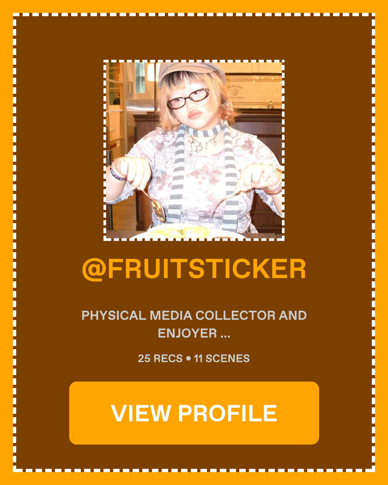Viewport: 388px width, 485px height.
Task: Click the @ symbol before FRUITSTICKER
Action: pos(94,270)
